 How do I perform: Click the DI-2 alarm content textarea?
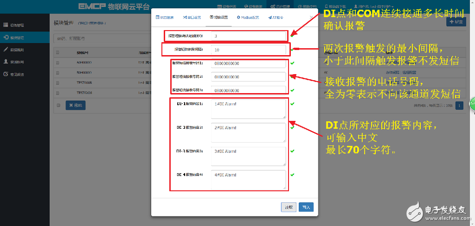pyautogui.click(x=249, y=132)
